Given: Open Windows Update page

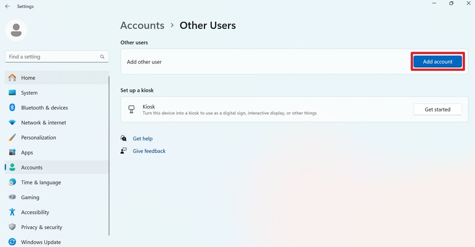Looking at the screenshot, I should (x=56, y=242).
